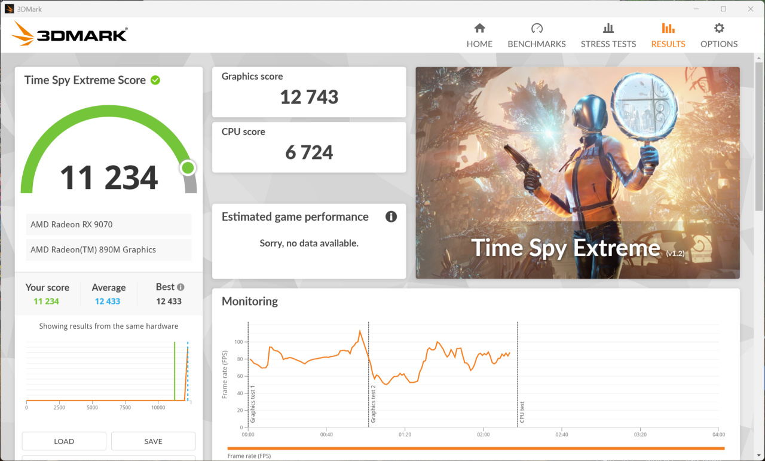This screenshot has height=461, width=765.
Task: Click the green validation check mark icon
Action: click(155, 80)
